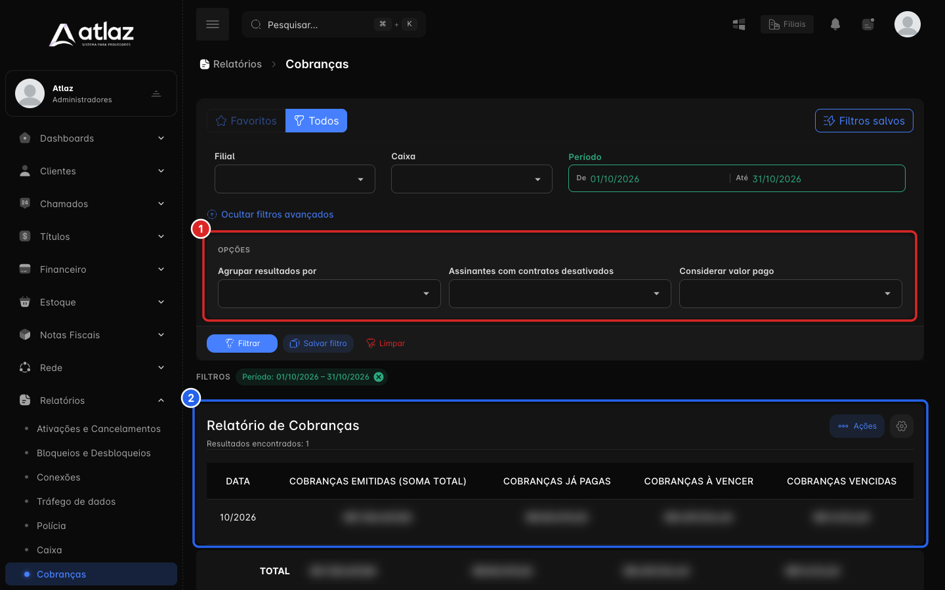Go to Relatórios breadcrumb link

pyautogui.click(x=238, y=64)
